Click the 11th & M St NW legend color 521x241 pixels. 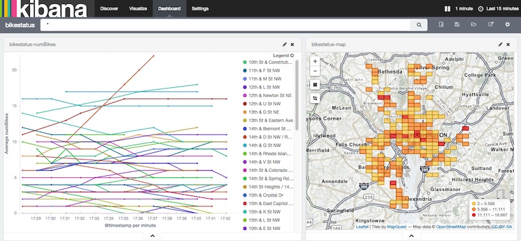[x=245, y=79]
